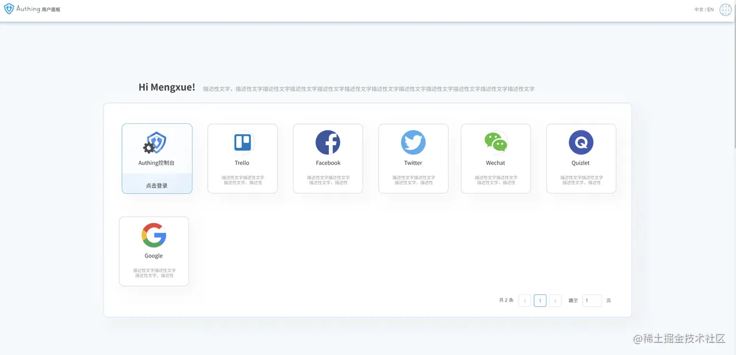The width and height of the screenshot is (736, 355).
Task: Click the description text under Trello
Action: coord(243,180)
